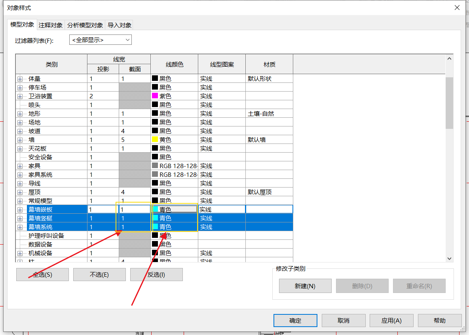Expand the 幕墙嵌板 category node

[x=20, y=210]
